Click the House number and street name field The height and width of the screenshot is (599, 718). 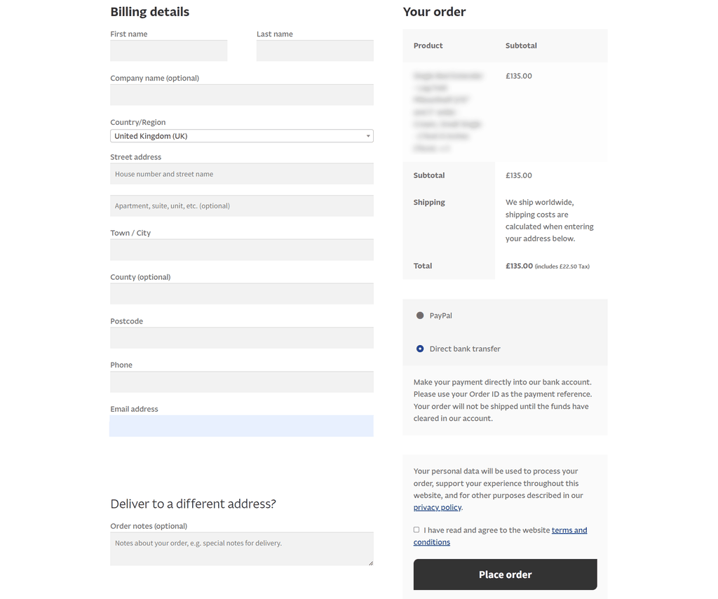click(241, 174)
